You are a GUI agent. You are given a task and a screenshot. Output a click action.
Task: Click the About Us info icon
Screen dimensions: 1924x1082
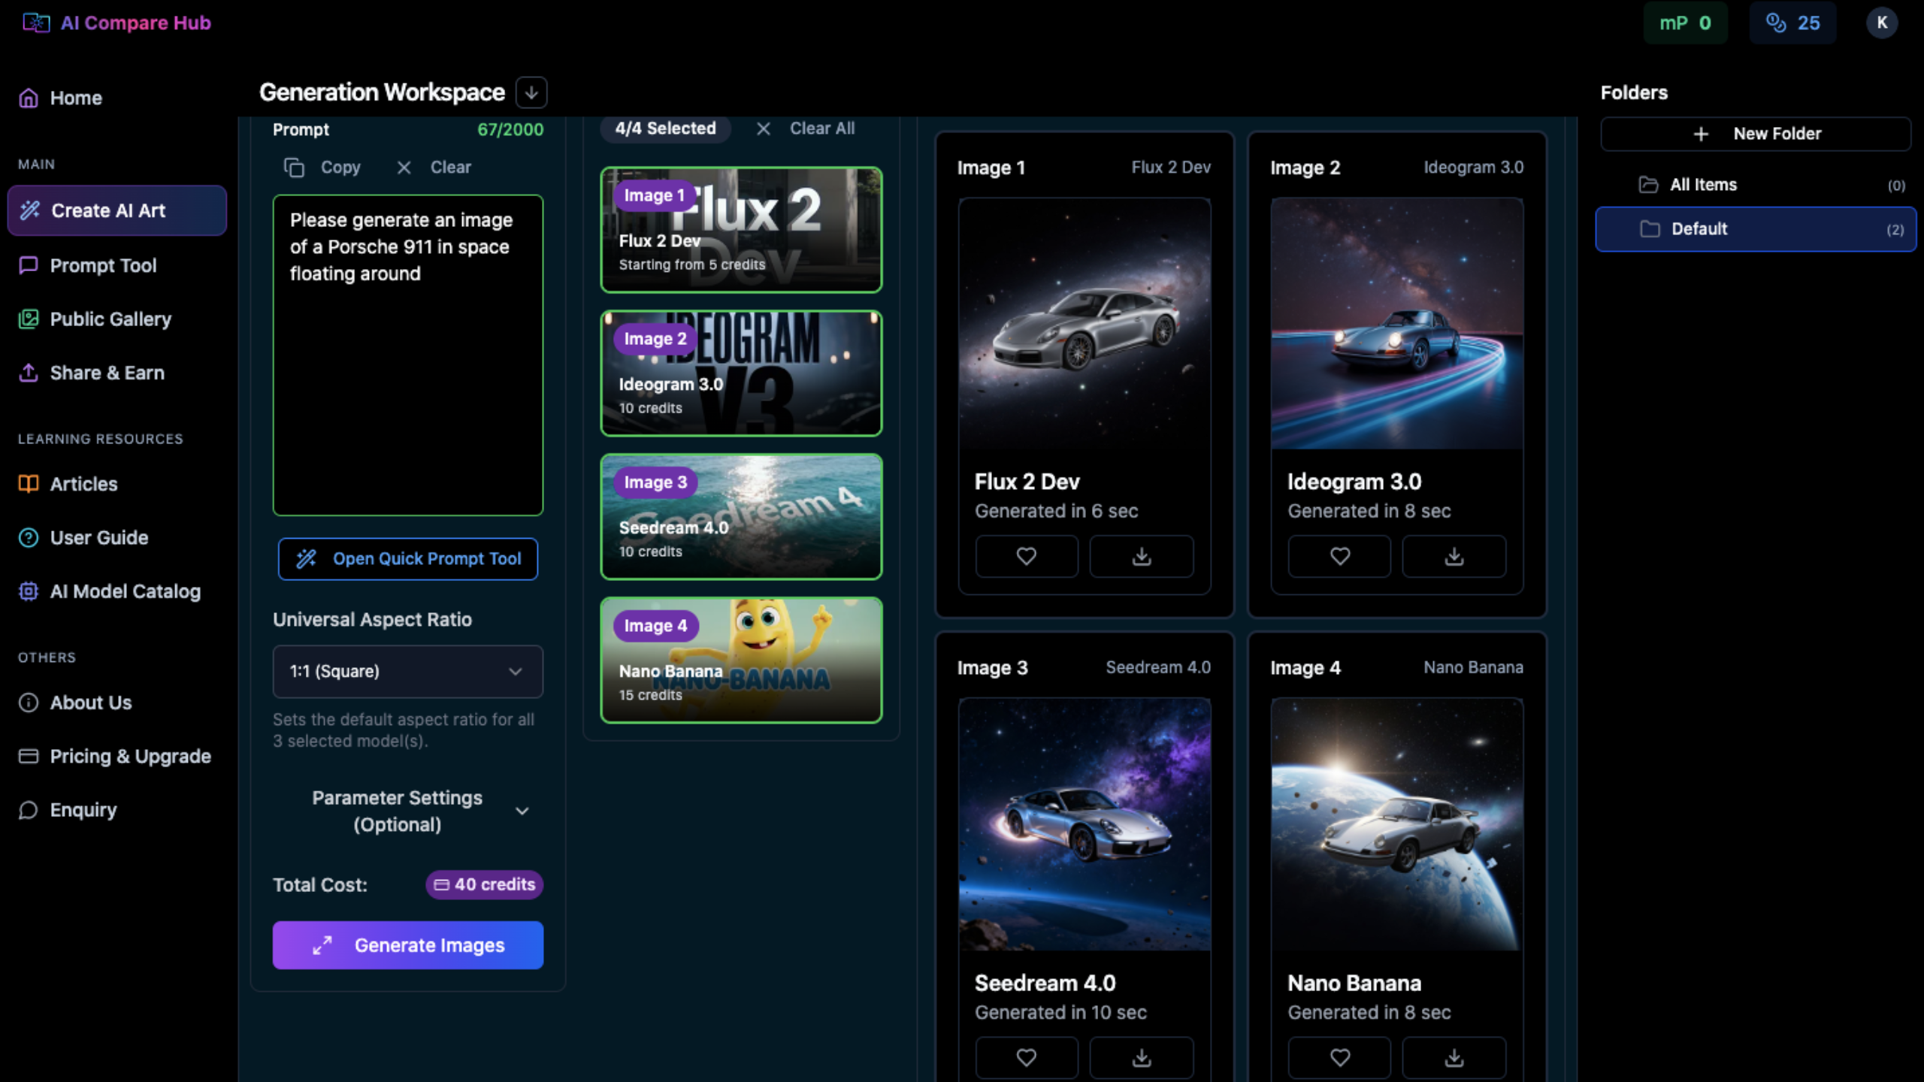[x=29, y=703]
